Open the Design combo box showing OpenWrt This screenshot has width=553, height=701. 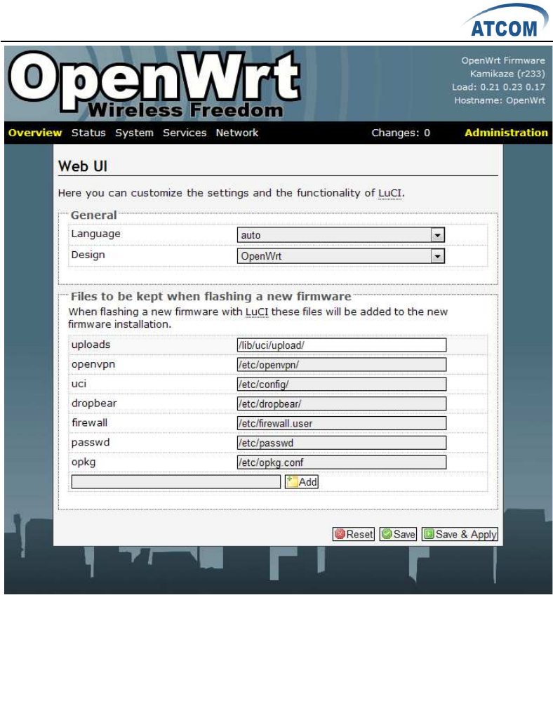tap(340, 255)
